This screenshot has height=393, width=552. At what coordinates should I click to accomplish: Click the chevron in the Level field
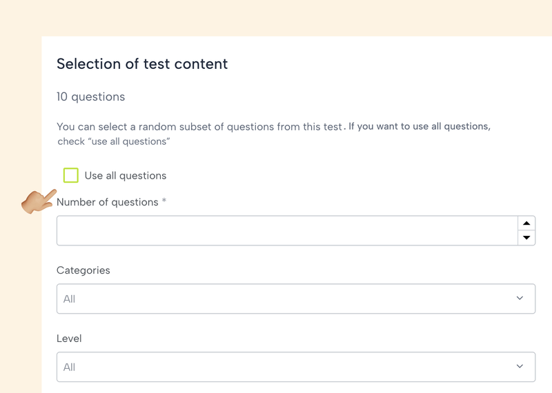[x=520, y=366]
